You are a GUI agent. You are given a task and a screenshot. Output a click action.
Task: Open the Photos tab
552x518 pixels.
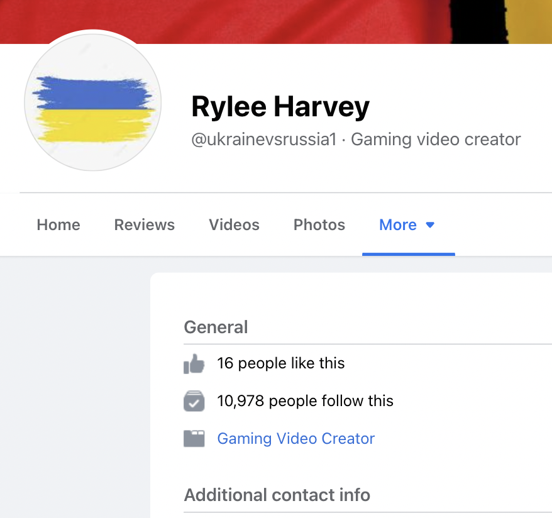319,224
